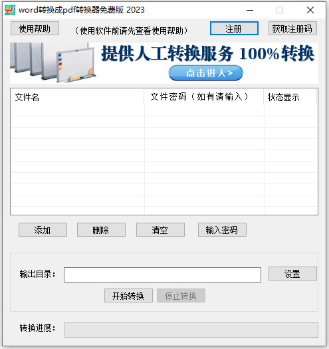
Task: Focus the 输出目录 text field
Action: [162, 275]
